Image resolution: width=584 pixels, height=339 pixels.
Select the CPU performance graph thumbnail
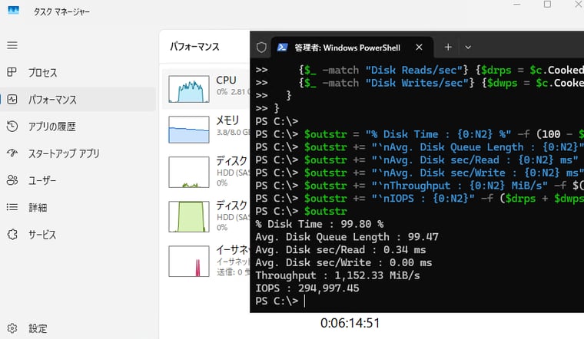click(x=189, y=89)
